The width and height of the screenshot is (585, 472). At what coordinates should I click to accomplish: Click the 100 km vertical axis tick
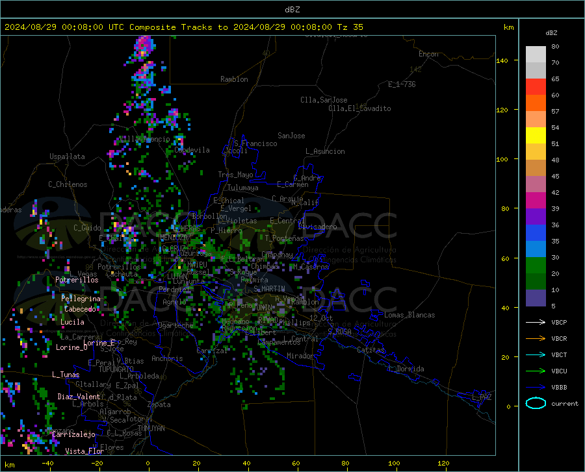tap(502, 160)
